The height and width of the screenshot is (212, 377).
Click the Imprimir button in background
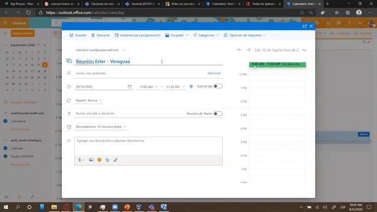[363, 34]
